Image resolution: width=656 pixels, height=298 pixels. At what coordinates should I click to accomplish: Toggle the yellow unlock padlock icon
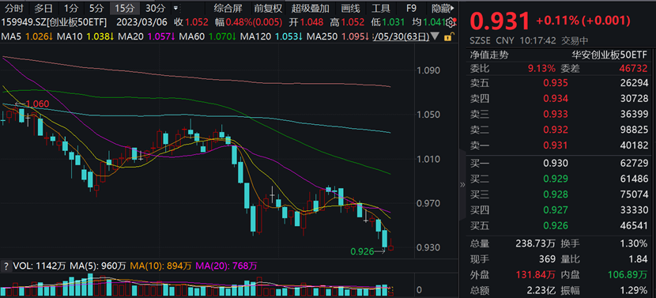[x=447, y=37]
